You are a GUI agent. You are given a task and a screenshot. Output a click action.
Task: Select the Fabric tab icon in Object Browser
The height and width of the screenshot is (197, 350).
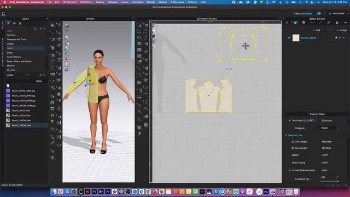295,22
